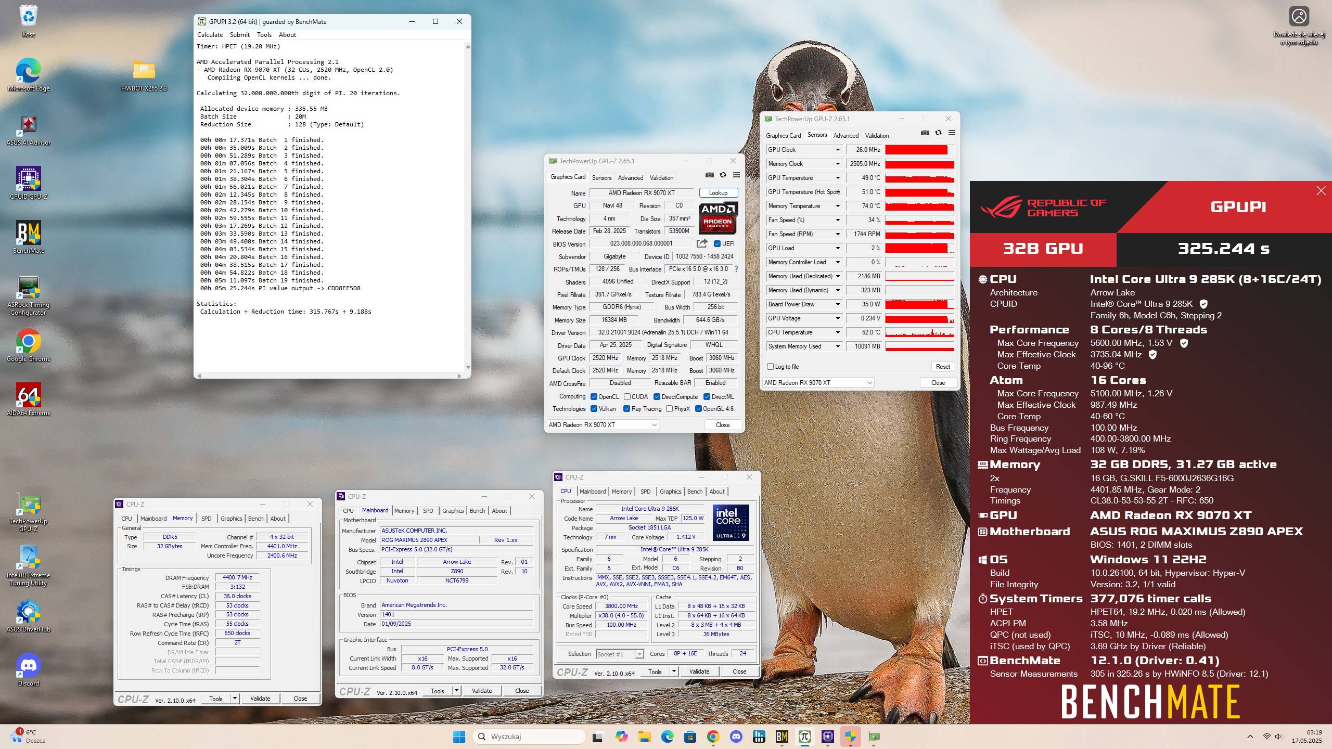Open Microsoft Edge desktop shortcut
The width and height of the screenshot is (1332, 749).
click(x=28, y=74)
